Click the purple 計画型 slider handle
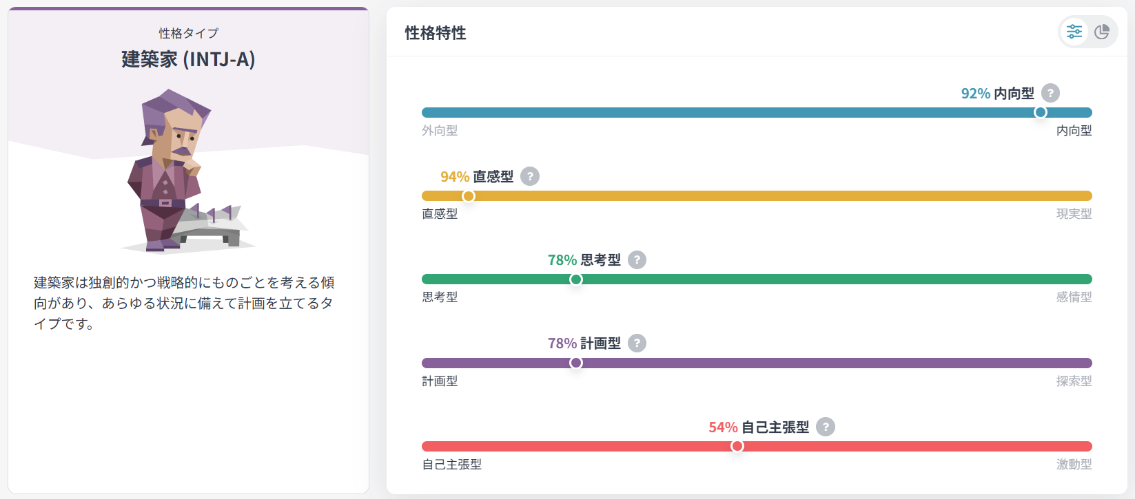1135x499 pixels. point(576,363)
